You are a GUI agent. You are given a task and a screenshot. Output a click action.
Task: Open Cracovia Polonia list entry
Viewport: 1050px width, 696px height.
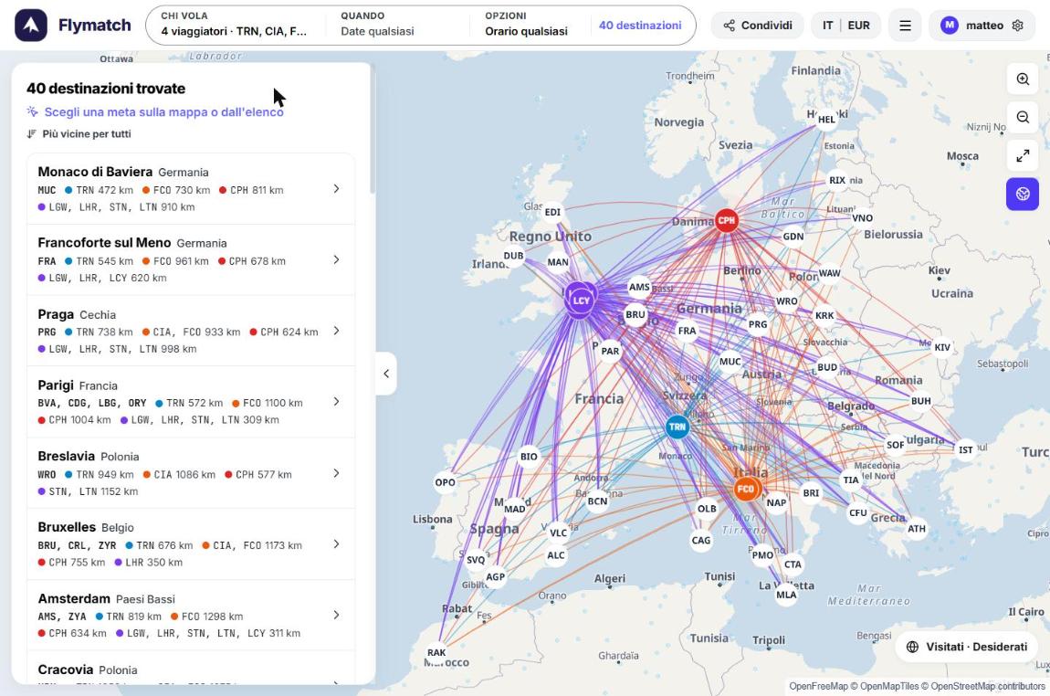coord(191,670)
